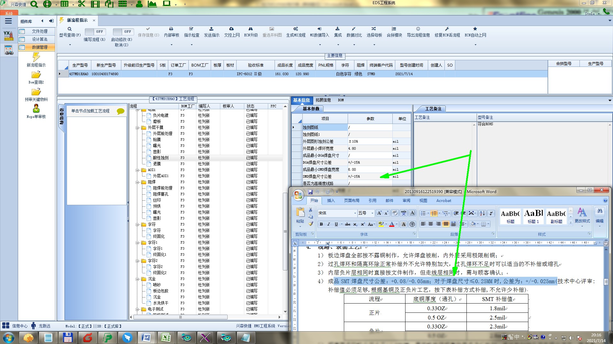The width and height of the screenshot is (613, 344).
Task: Click the 生成MI流程 gears icon
Action: coord(296,29)
